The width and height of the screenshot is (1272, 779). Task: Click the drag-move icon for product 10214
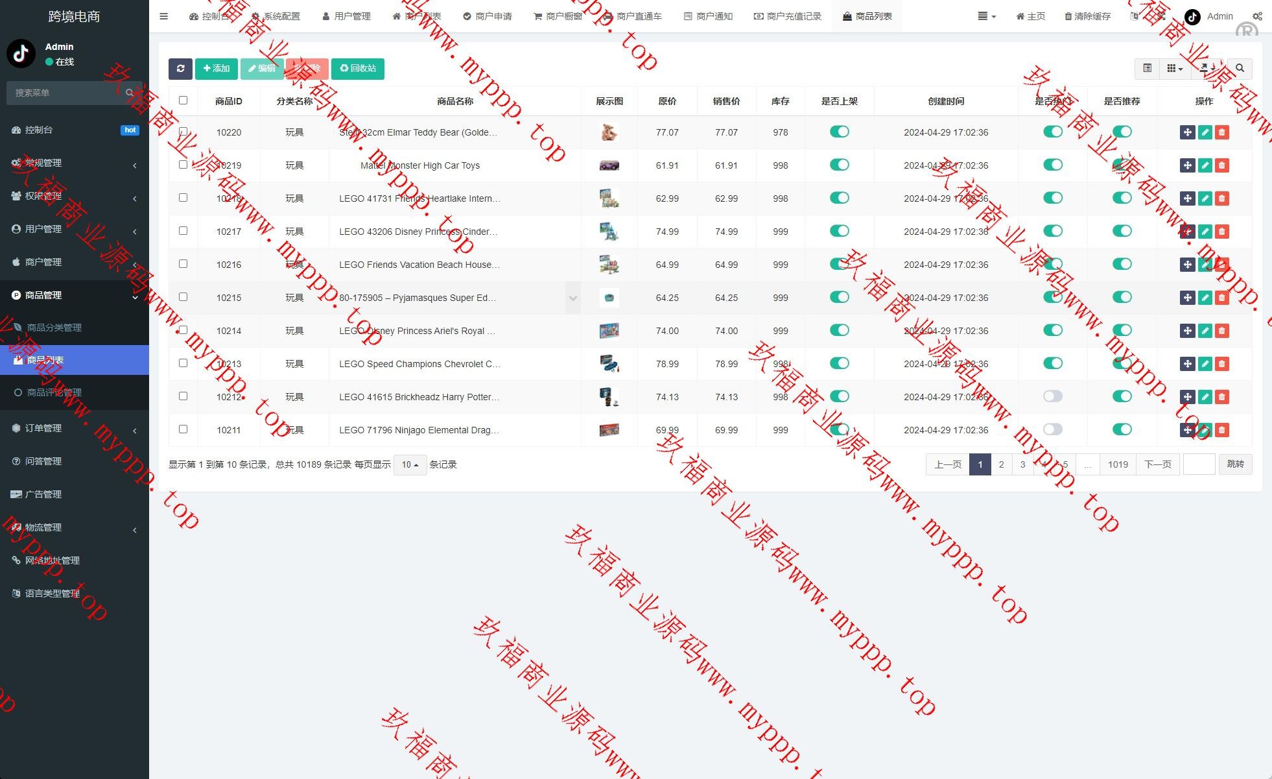[1187, 331]
